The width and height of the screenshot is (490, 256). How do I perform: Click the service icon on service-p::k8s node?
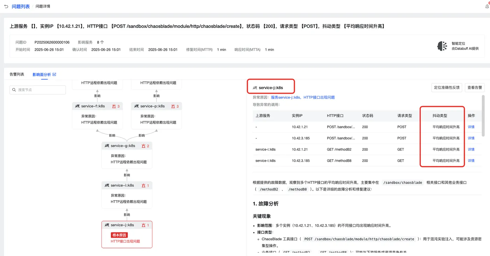(136, 106)
